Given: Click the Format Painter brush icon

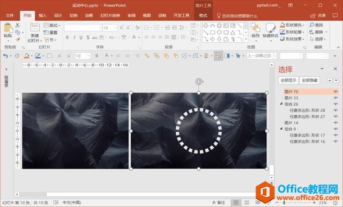Looking at the screenshot, I should (18, 40).
